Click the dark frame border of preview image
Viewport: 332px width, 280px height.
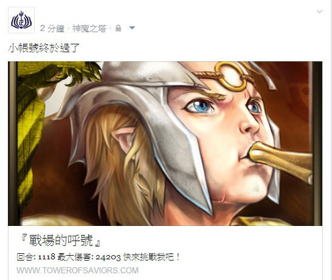[x=12, y=143]
